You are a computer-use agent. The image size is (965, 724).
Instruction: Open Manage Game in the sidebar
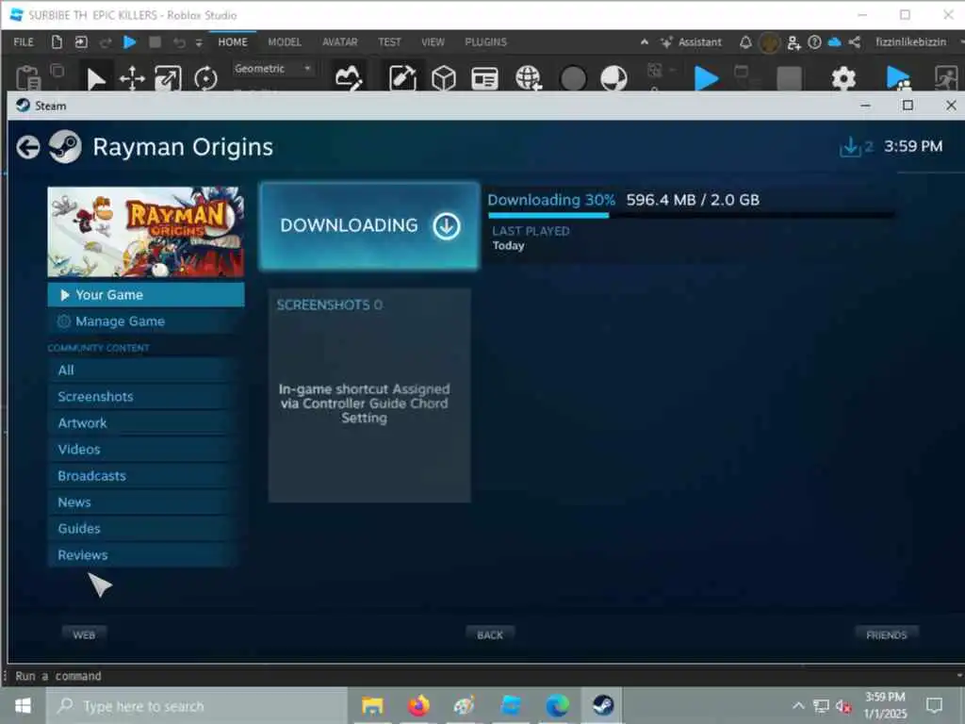(146, 321)
